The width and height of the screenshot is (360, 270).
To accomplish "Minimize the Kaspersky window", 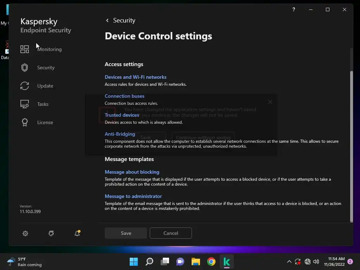I will point(311,9).
